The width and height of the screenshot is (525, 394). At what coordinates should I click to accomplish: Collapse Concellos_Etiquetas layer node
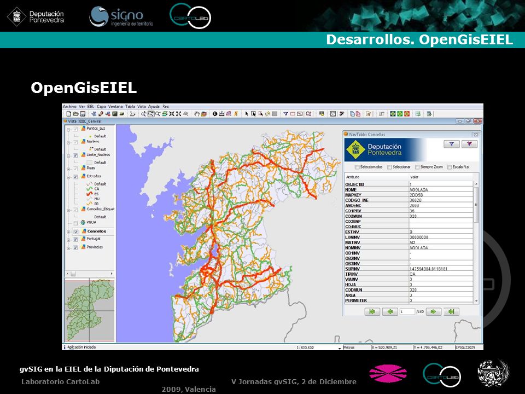coord(68,210)
